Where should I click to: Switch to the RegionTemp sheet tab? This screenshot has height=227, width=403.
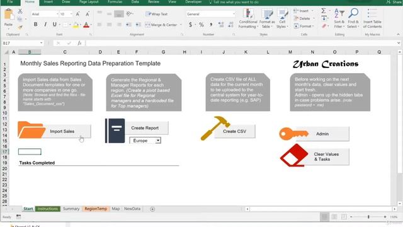point(96,209)
